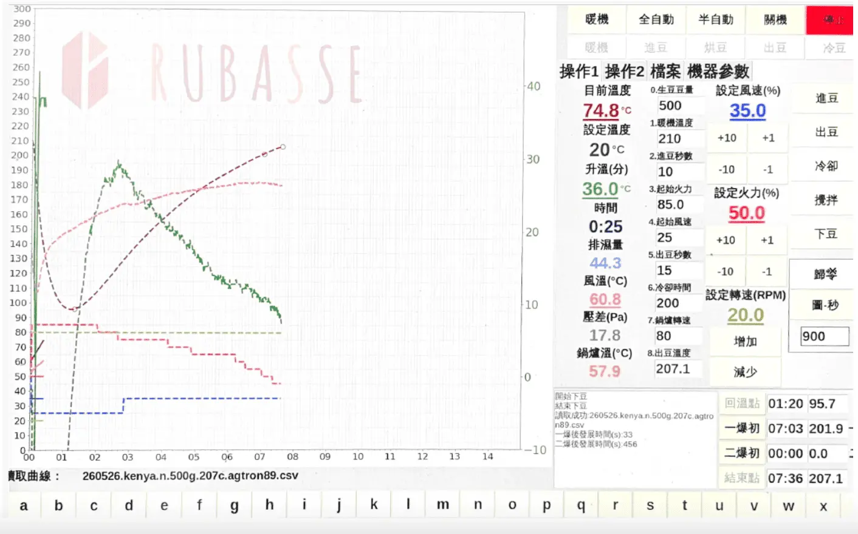Click the 設定火力 value 50.0
Image resolution: width=858 pixels, height=534 pixels.
coord(746,213)
